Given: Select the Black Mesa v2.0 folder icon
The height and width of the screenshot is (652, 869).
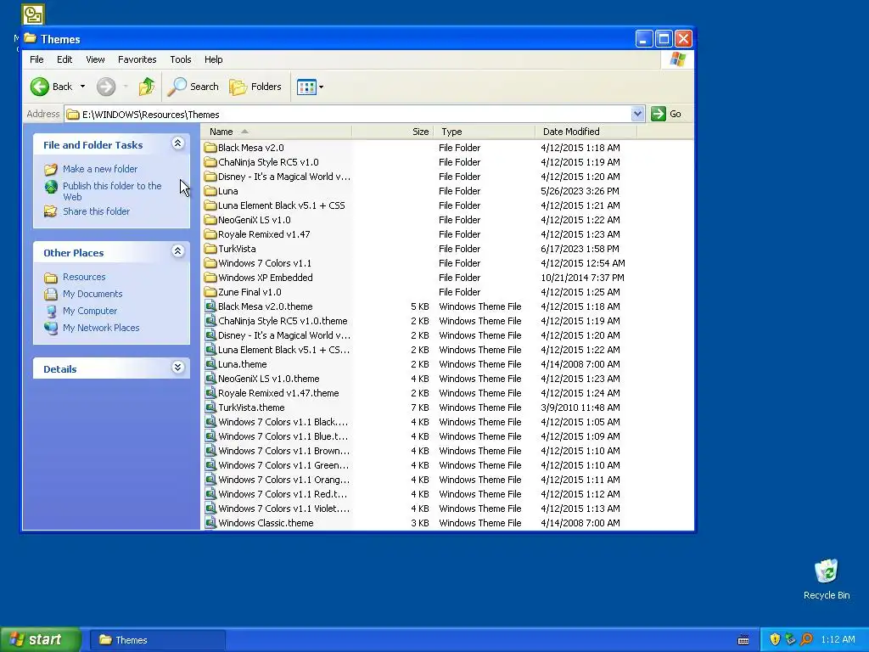Looking at the screenshot, I should pos(210,148).
